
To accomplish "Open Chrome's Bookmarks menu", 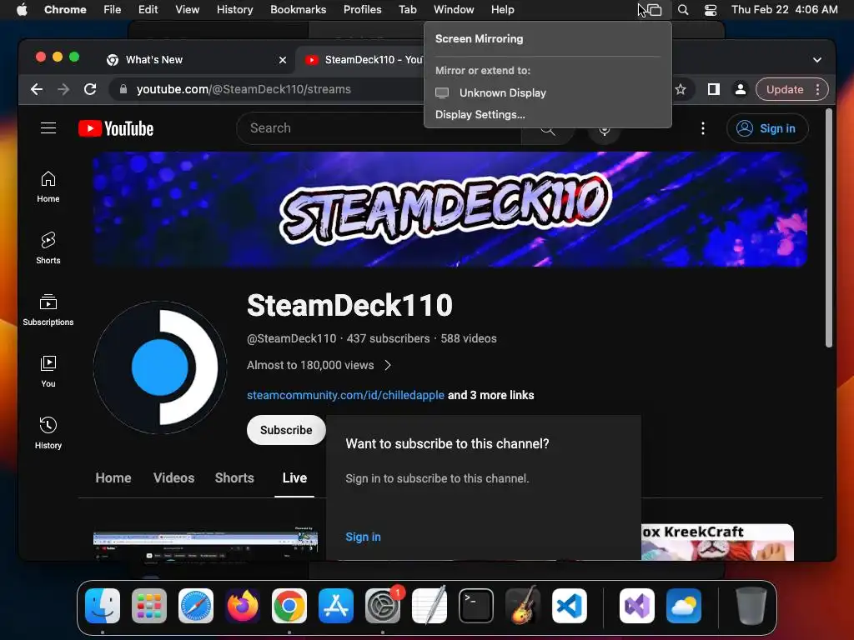I will (x=298, y=10).
